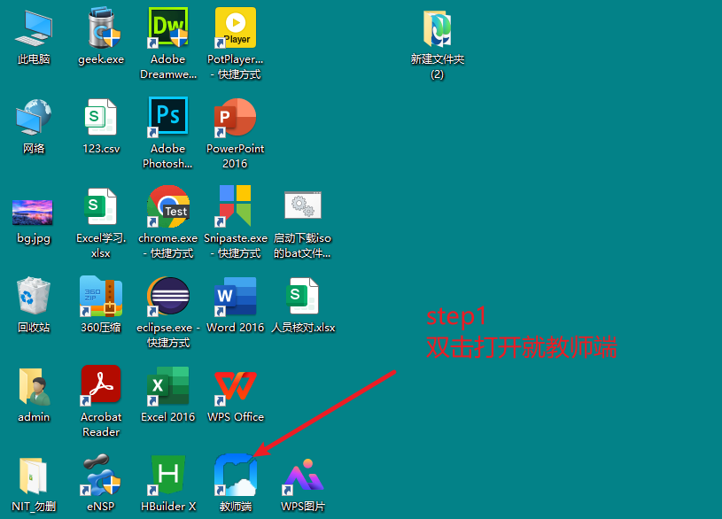The height and width of the screenshot is (519, 722).
Task: Select the WPS Office icon
Action: [236, 386]
